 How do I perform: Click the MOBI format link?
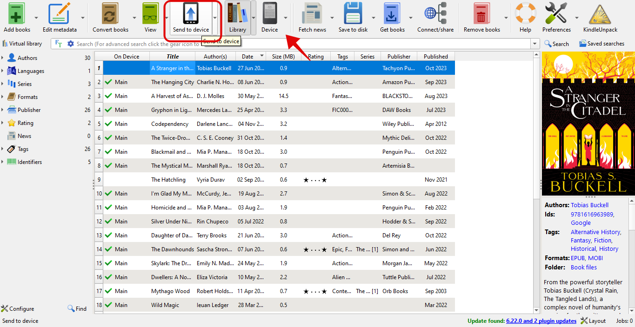click(x=595, y=258)
